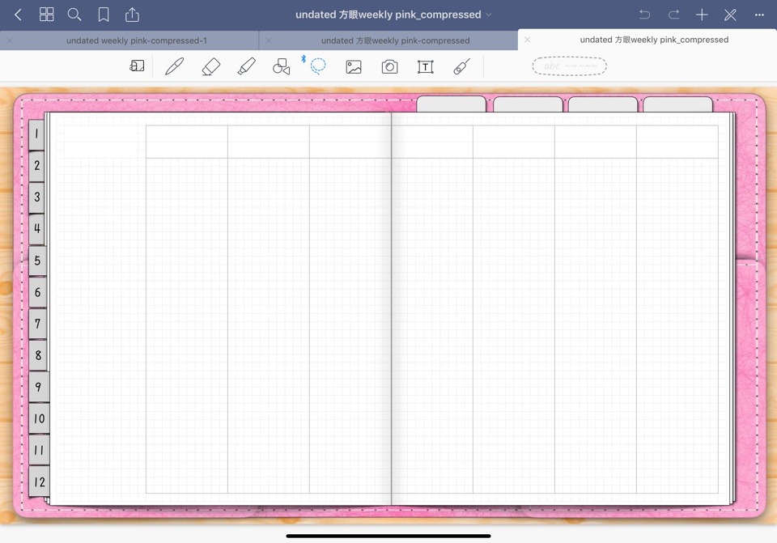Image resolution: width=777 pixels, height=543 pixels.
Task: Bookmark the current page
Action: tap(104, 14)
